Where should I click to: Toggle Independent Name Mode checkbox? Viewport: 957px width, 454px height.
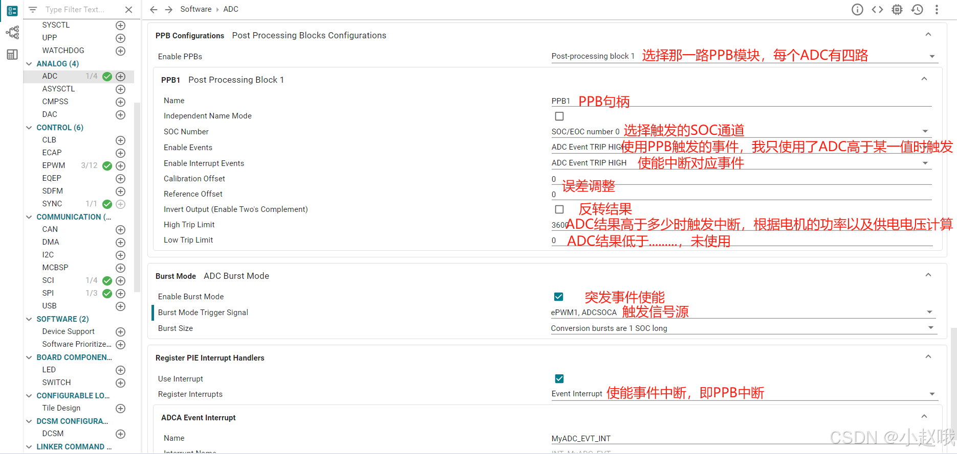point(559,116)
